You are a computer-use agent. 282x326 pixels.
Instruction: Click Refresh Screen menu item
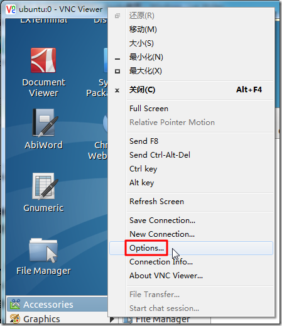(x=191, y=202)
